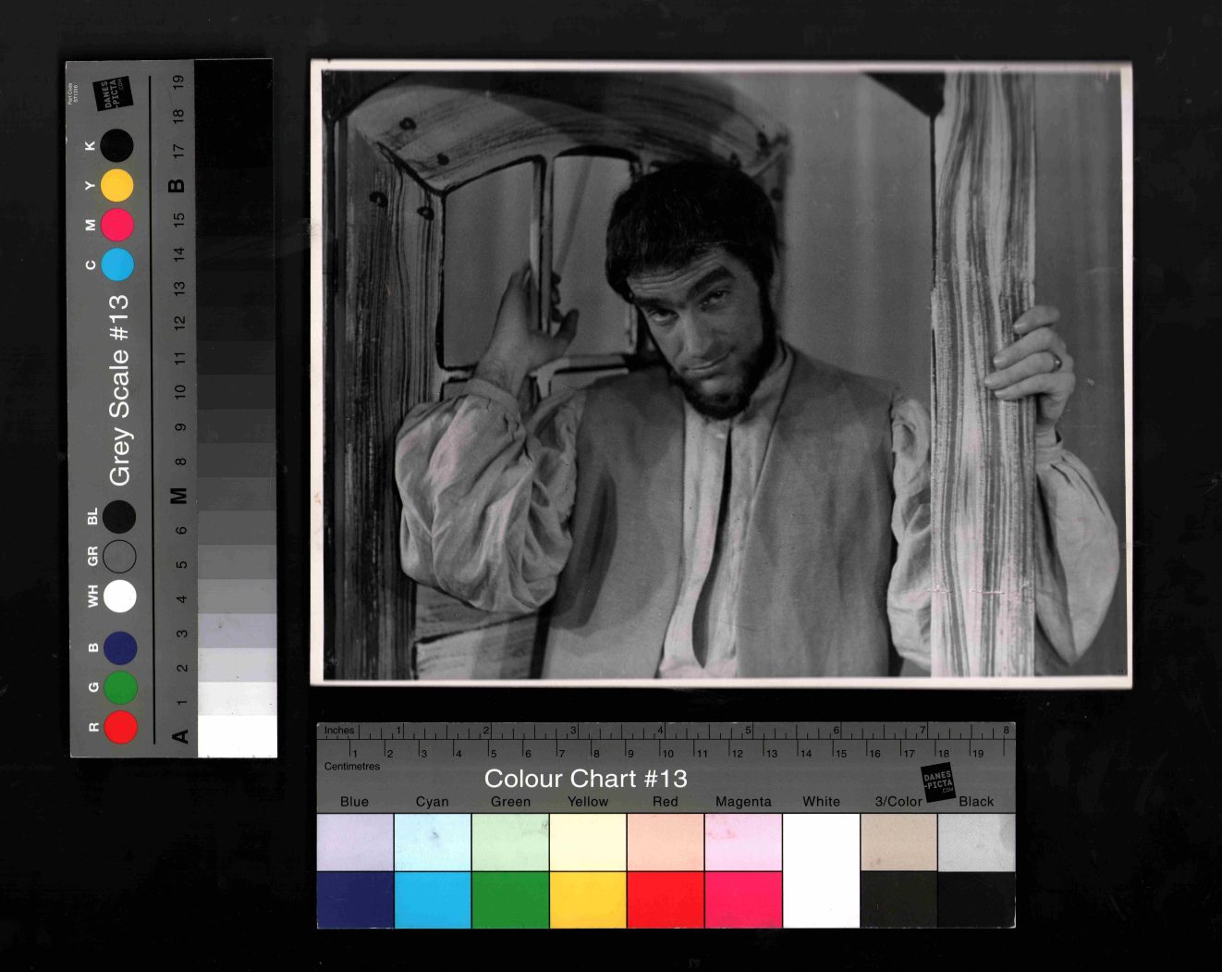Click the bearded man's face in photograph
Image resolution: width=1222 pixels, height=972 pixels.
tap(704, 326)
